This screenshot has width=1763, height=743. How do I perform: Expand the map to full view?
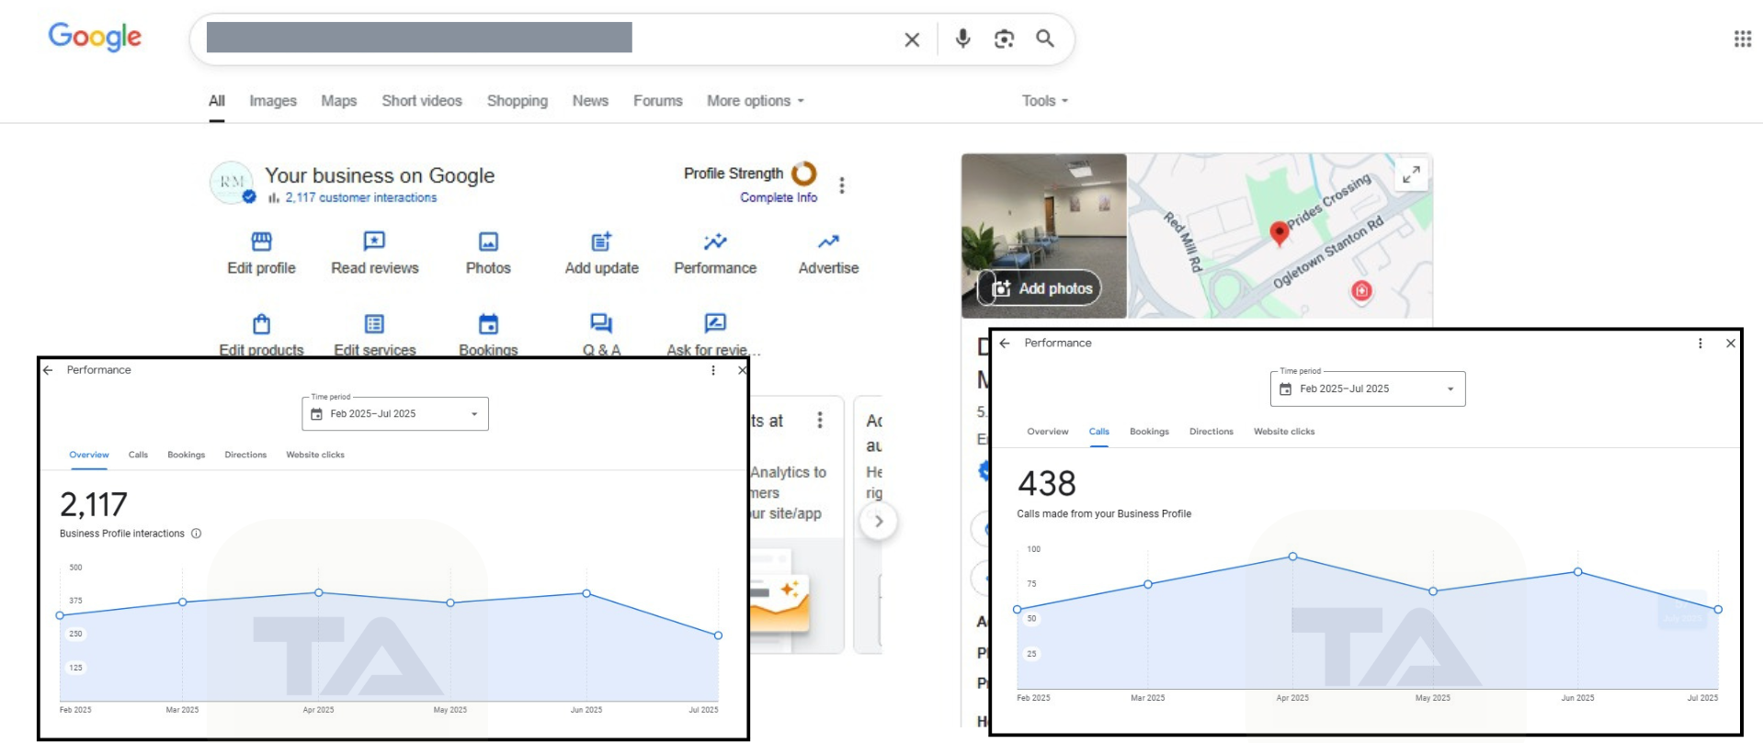pos(1411,174)
